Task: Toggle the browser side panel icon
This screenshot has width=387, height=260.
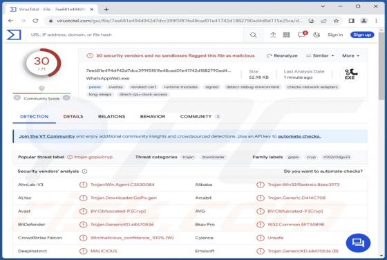Action: click(352, 21)
